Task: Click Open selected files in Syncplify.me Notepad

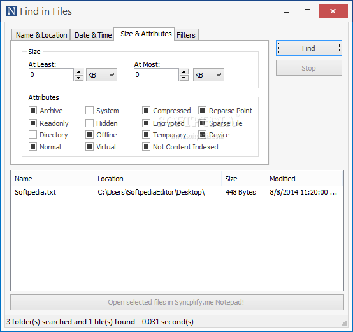Action: tap(177, 302)
